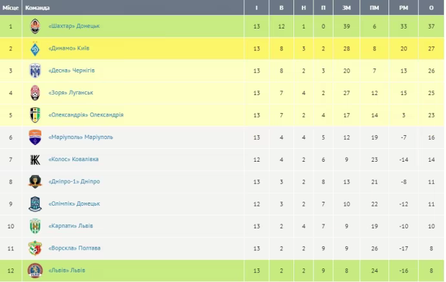Click the Olimpik Donetsk club logo

pyautogui.click(x=35, y=204)
